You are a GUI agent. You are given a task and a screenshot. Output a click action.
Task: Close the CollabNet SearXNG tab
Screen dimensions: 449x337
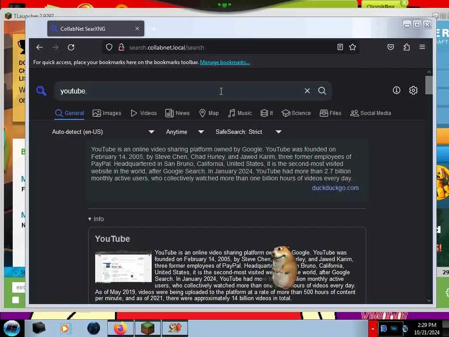[x=137, y=29]
